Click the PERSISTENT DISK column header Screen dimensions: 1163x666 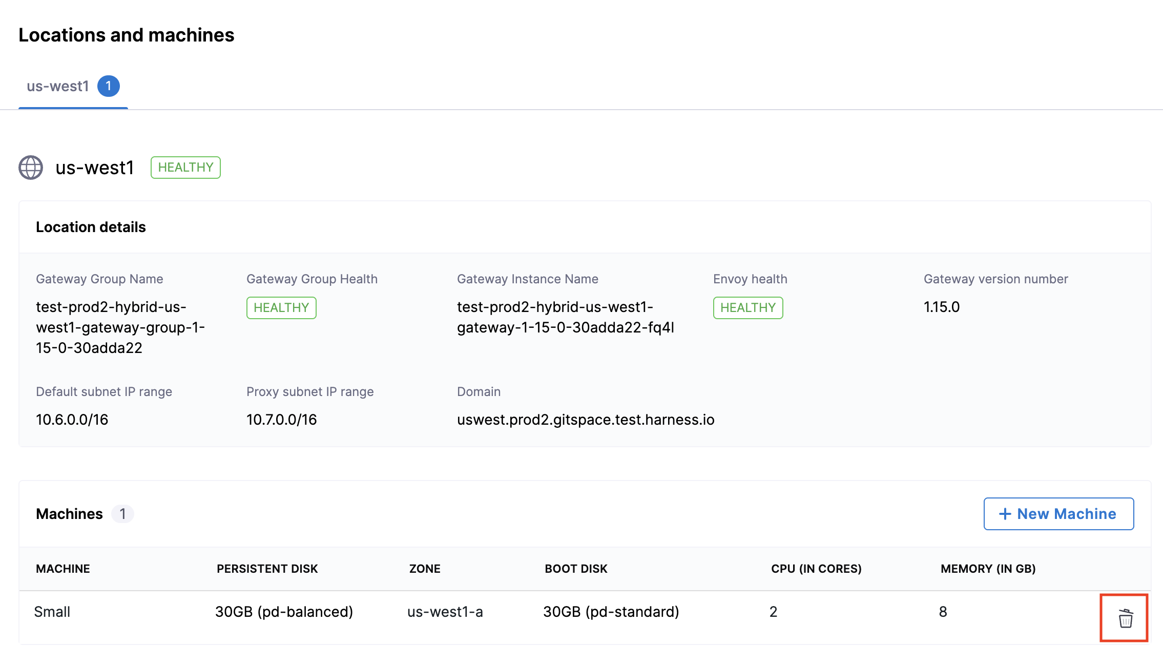pos(267,569)
